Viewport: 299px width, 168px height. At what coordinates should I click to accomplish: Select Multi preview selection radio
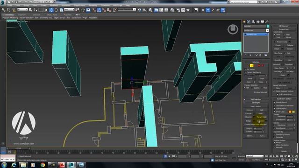click(262, 88)
